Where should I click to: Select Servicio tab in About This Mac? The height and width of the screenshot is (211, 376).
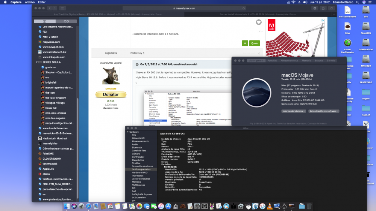(331, 61)
